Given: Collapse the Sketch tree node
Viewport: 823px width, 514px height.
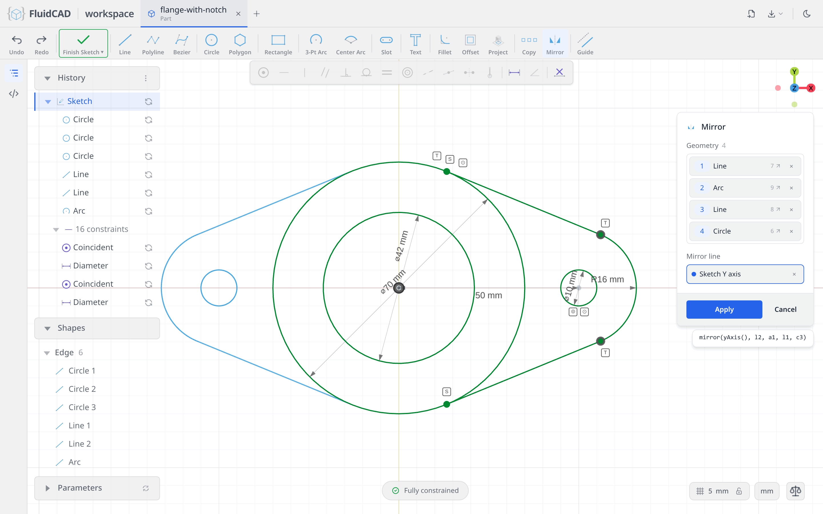Looking at the screenshot, I should pos(48,102).
